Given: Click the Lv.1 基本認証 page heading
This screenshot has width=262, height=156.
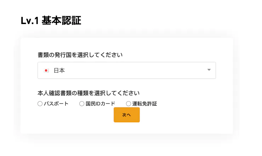Looking at the screenshot, I should (51, 21).
